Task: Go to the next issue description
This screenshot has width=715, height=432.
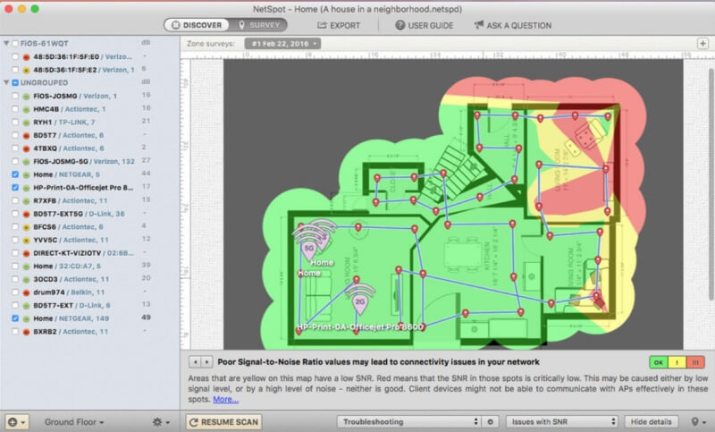Action: (x=206, y=361)
